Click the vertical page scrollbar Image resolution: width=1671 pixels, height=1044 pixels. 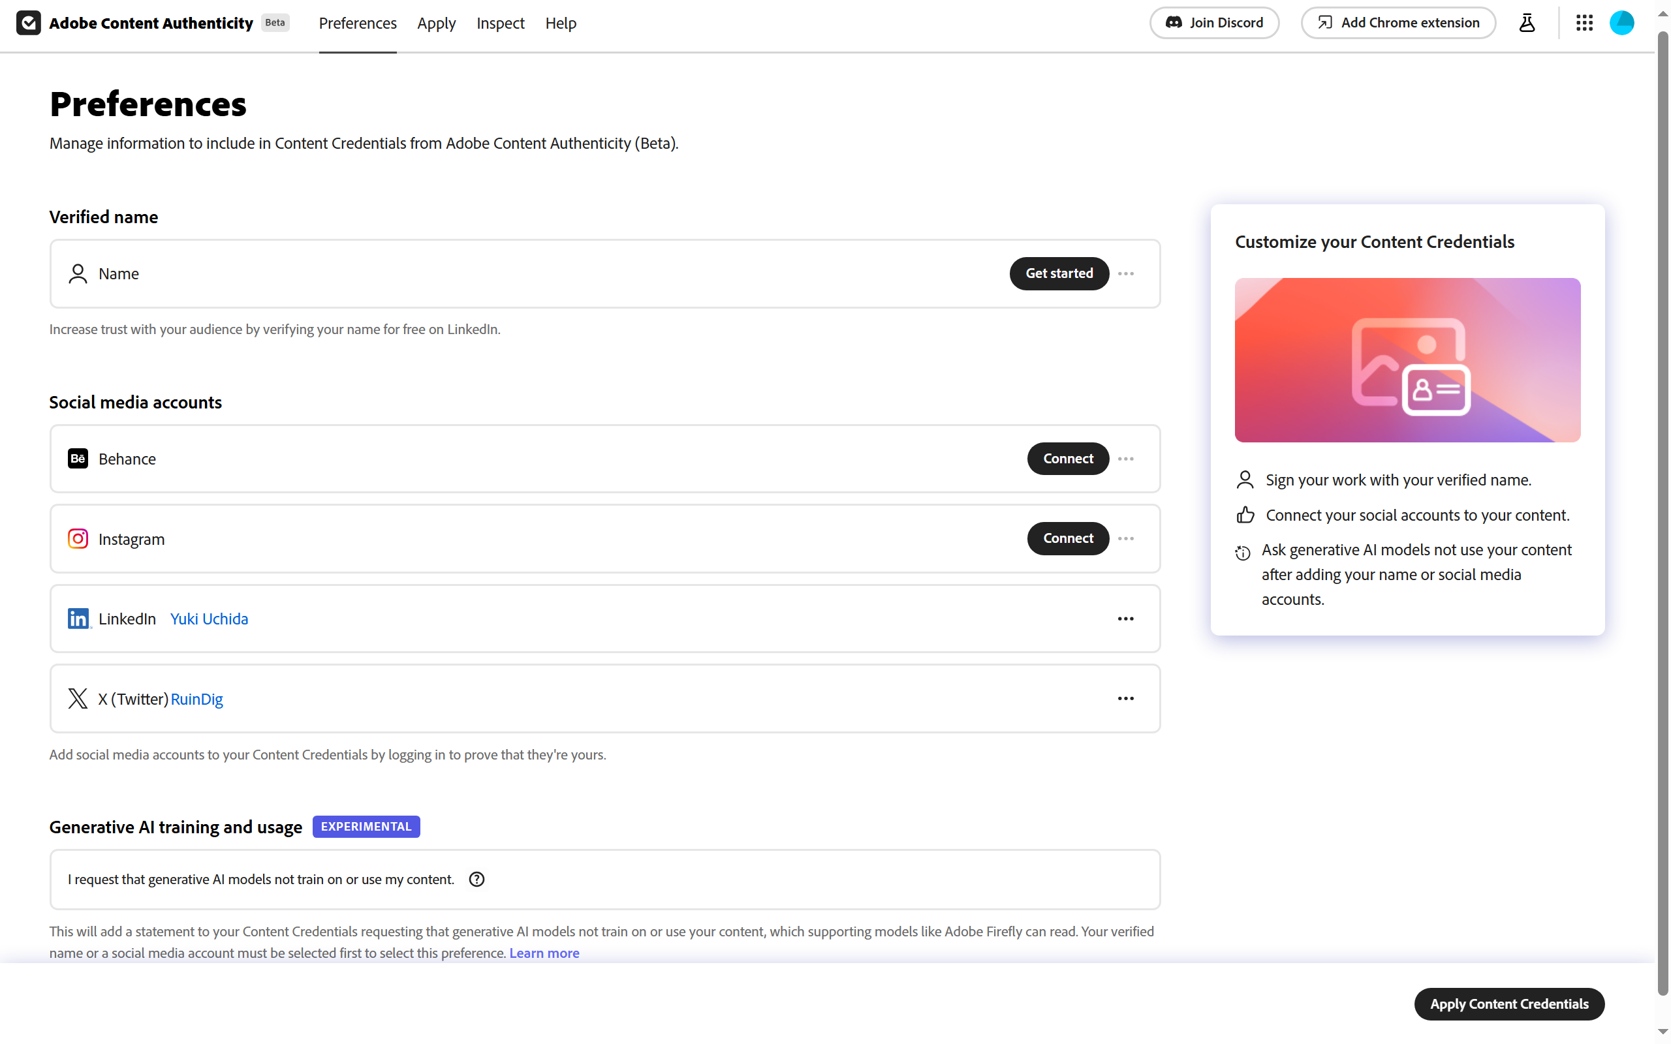click(x=1663, y=514)
